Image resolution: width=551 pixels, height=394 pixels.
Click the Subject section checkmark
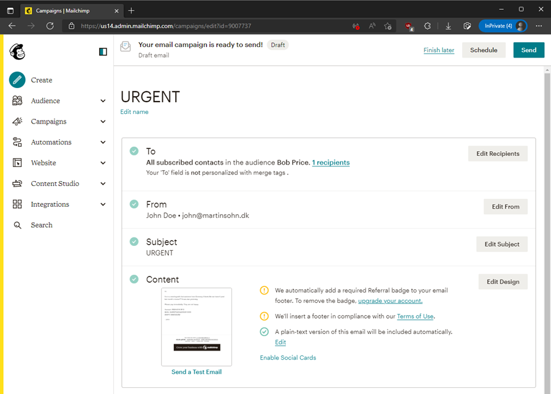click(134, 242)
